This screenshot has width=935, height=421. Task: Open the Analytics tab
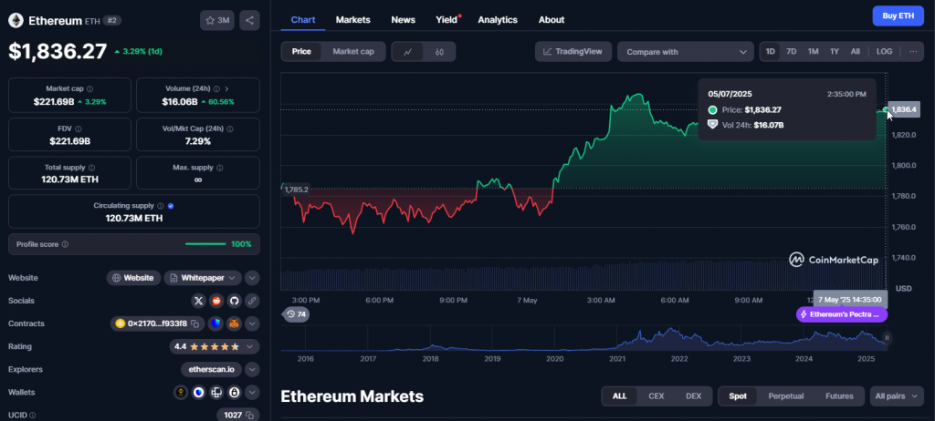[x=498, y=20]
